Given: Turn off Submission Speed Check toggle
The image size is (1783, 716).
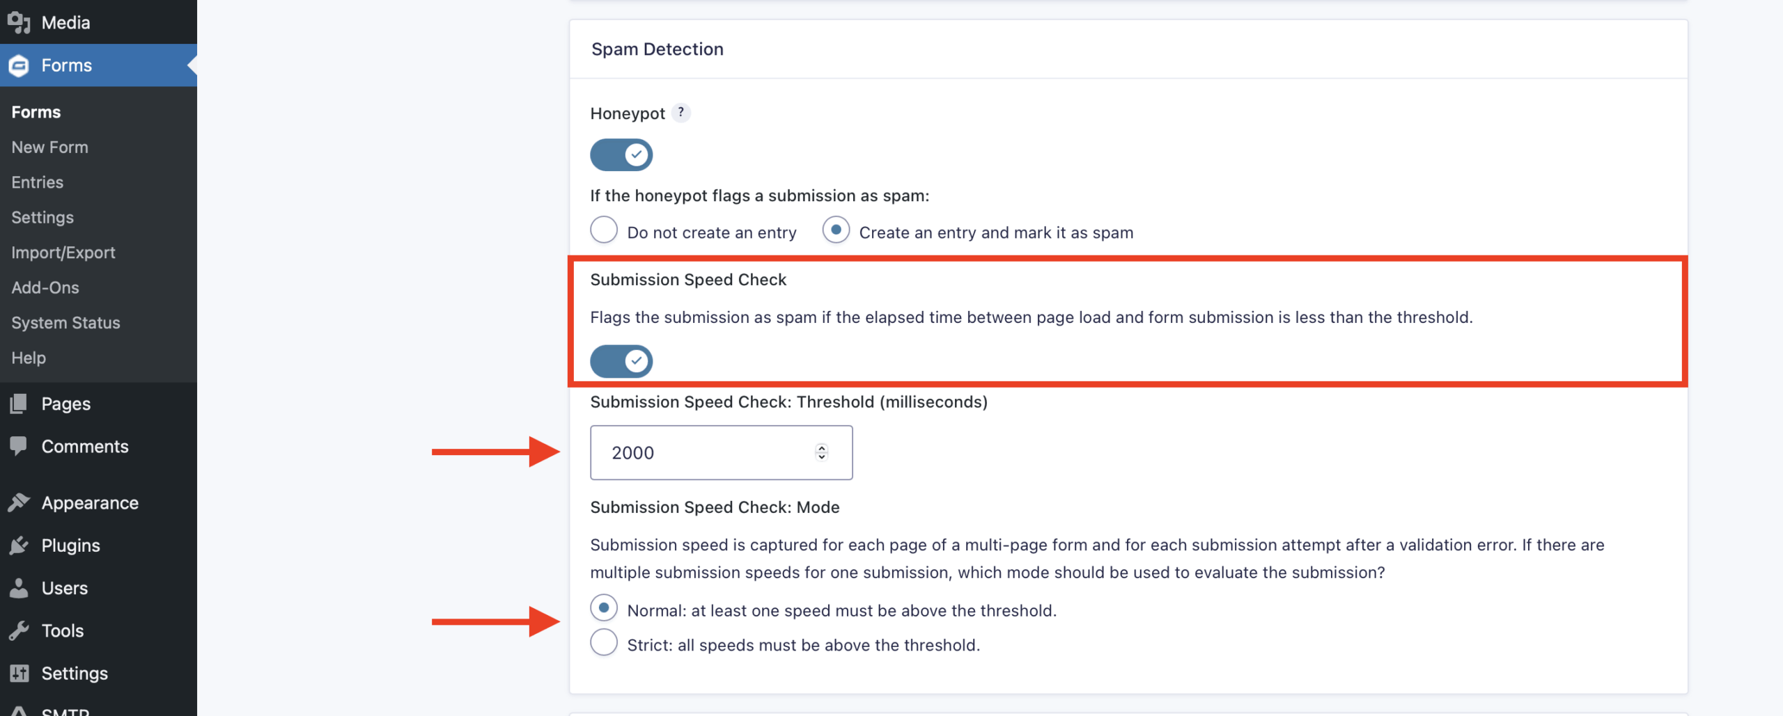Looking at the screenshot, I should [x=621, y=361].
